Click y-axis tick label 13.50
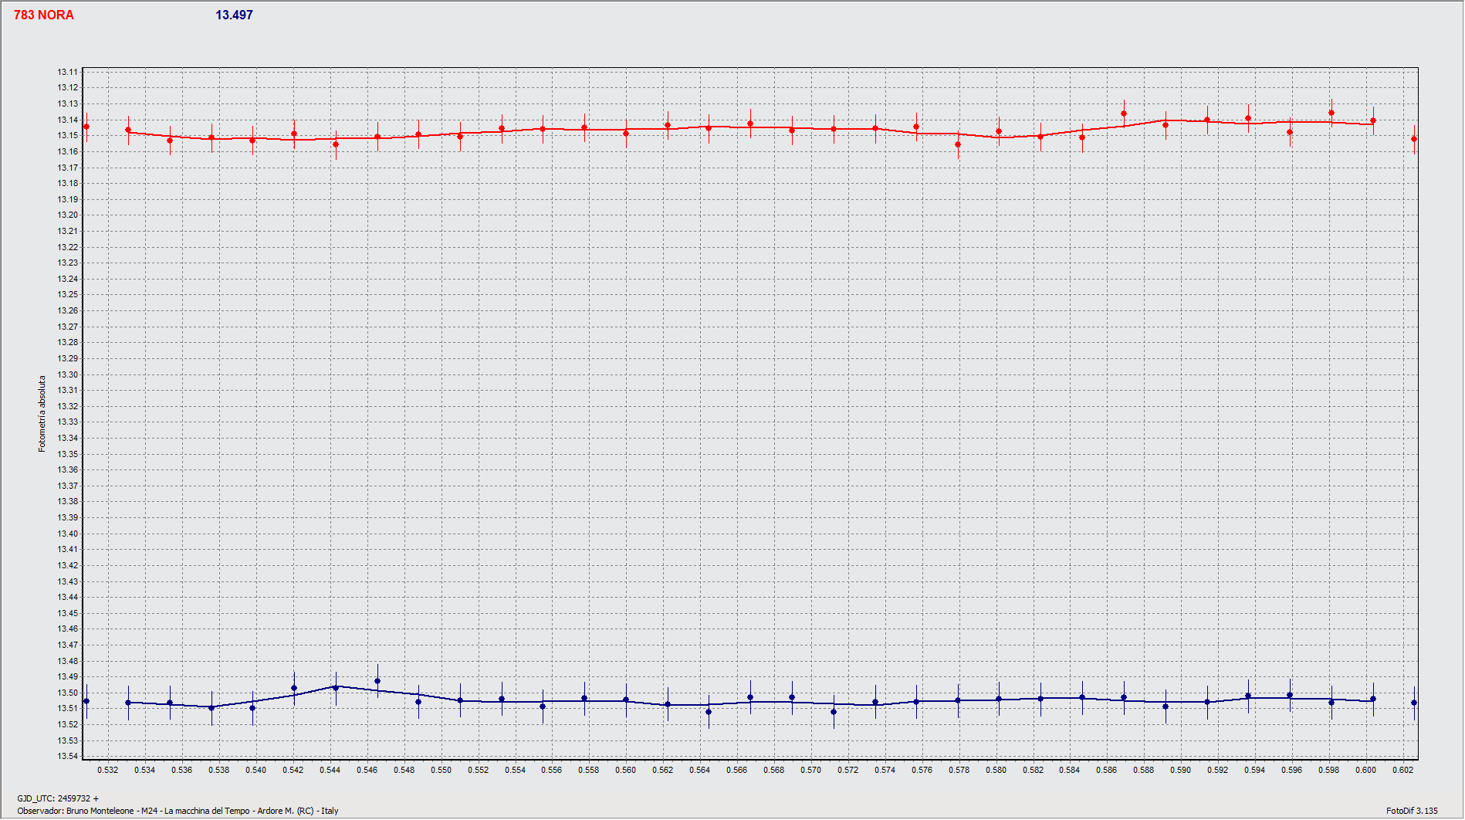This screenshot has width=1465, height=820. (x=67, y=693)
